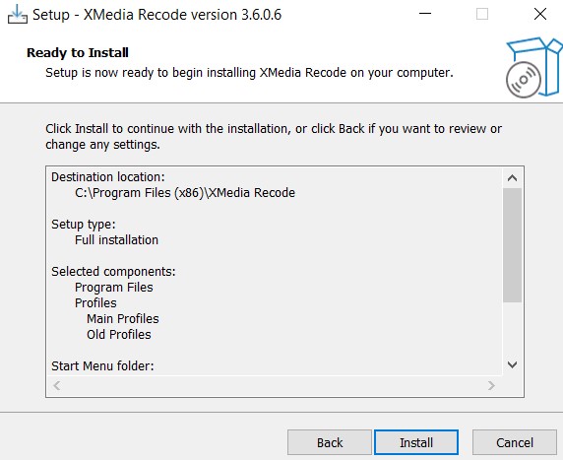
Task: Click the destination path text in summary
Action: click(x=185, y=193)
